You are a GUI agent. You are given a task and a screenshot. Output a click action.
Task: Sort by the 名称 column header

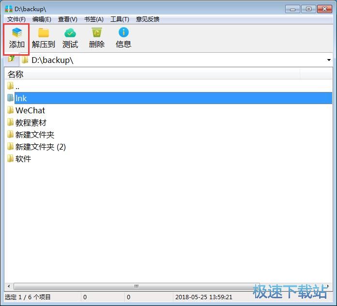pyautogui.click(x=152, y=74)
